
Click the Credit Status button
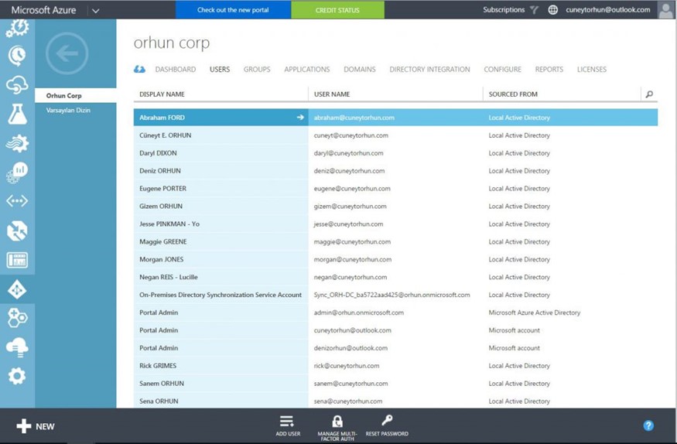[337, 9]
